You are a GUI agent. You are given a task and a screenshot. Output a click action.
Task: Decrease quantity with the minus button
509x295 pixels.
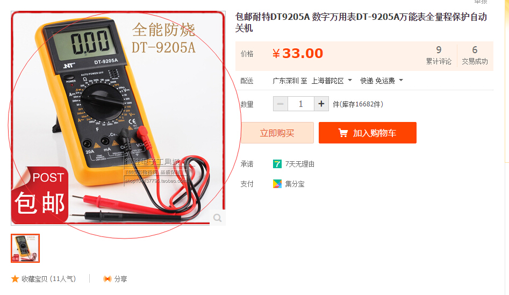(281, 104)
